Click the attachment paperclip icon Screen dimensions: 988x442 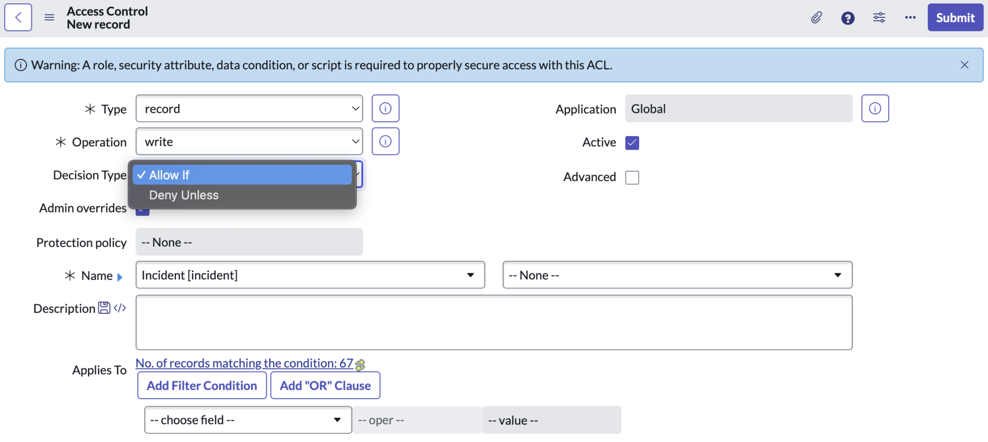click(x=817, y=17)
